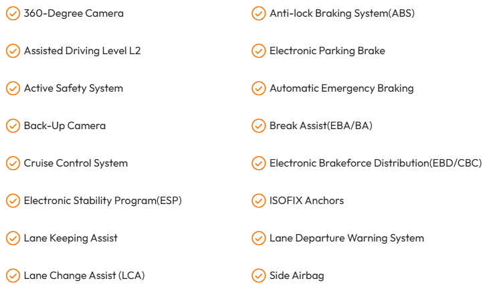
Task: Click the Electronic Stability Program(ESP) text
Action: click(103, 201)
